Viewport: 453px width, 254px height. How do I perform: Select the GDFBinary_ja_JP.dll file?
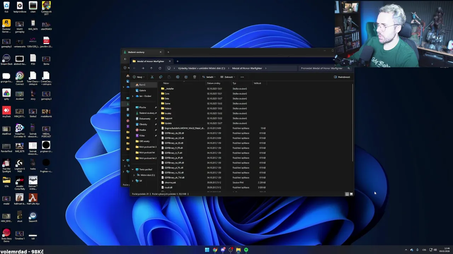214,158
